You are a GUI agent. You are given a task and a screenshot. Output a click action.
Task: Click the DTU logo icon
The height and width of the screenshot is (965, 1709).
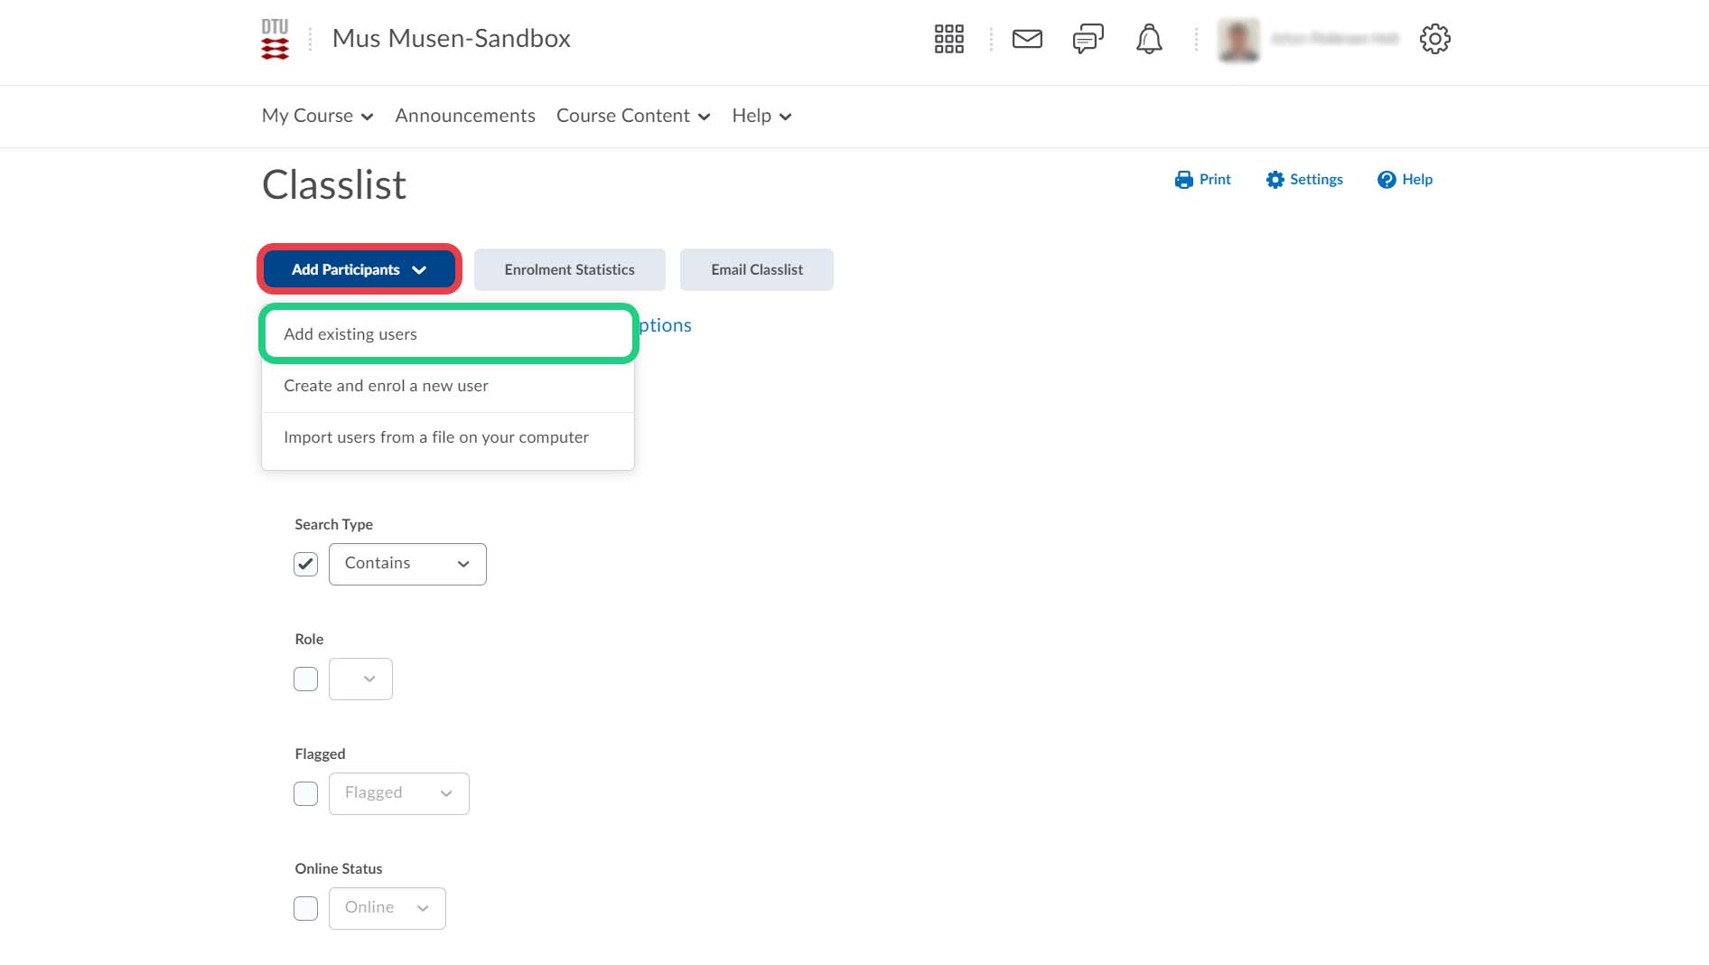[275, 40]
